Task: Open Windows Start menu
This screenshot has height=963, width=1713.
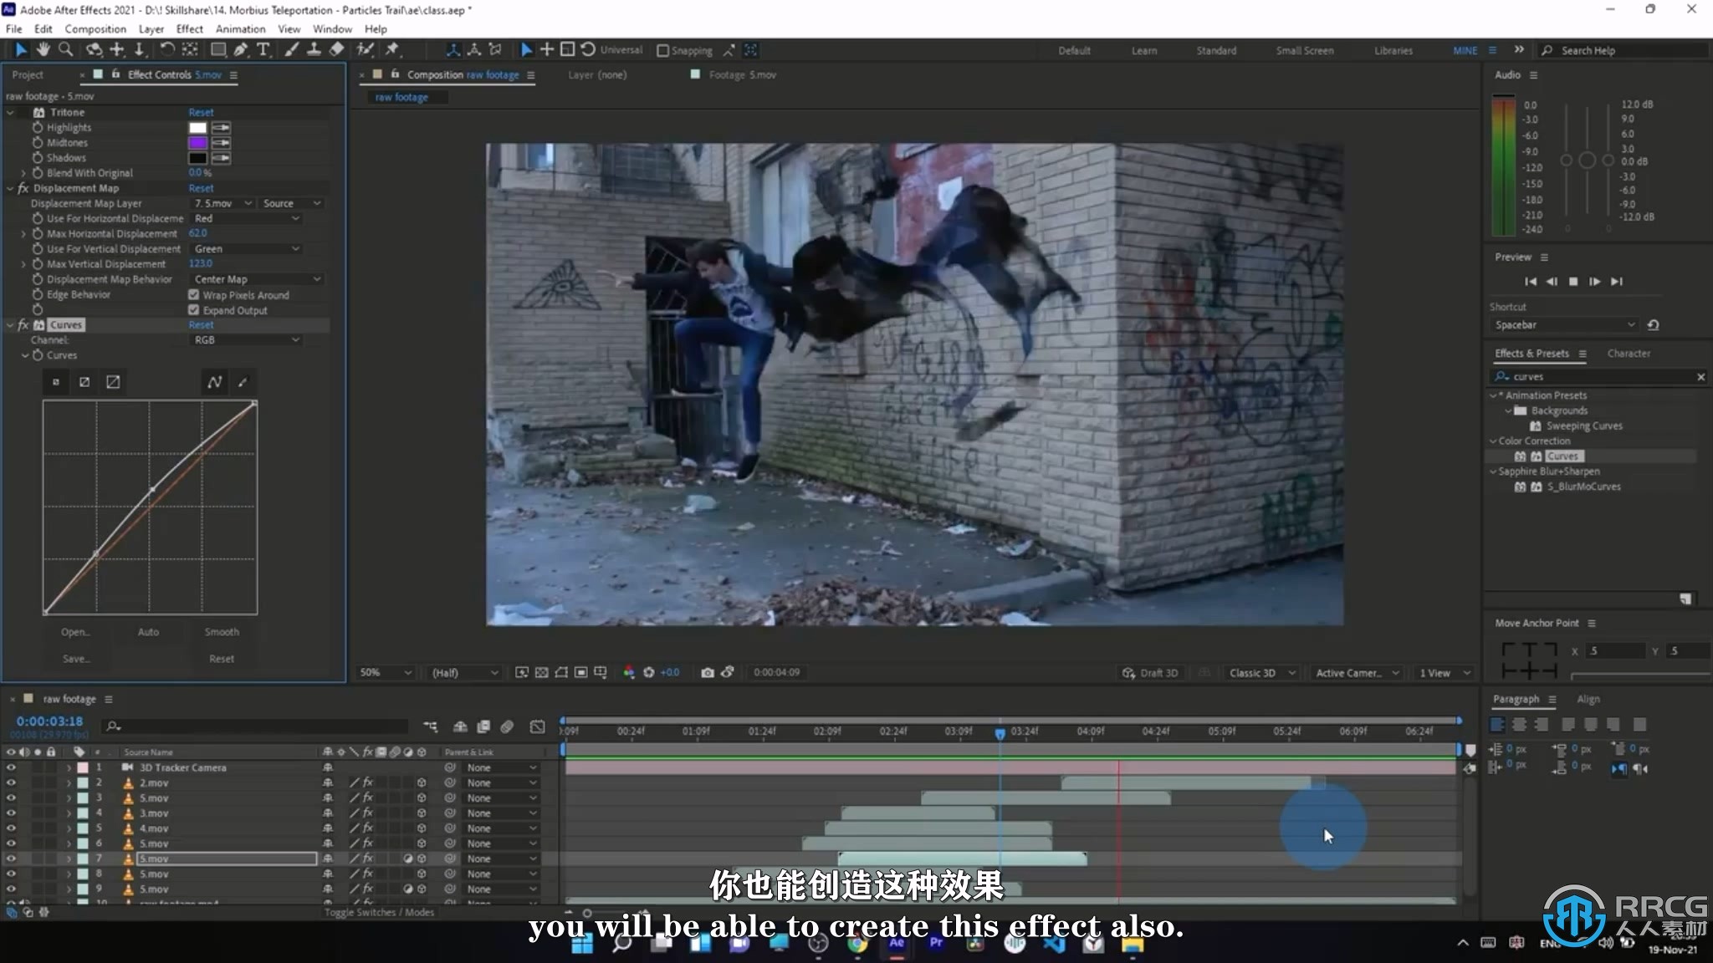Action: point(582,945)
